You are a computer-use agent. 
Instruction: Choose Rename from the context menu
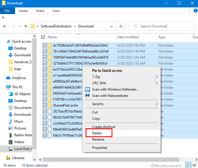(98, 139)
